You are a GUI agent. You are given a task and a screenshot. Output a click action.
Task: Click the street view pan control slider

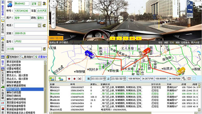click(53, 18)
